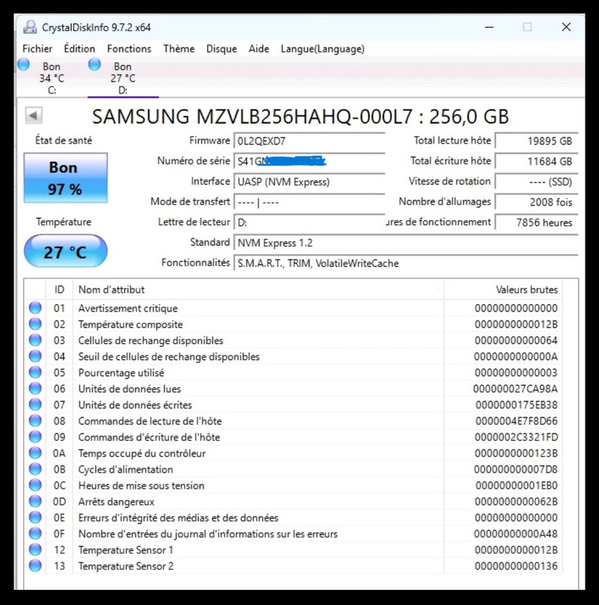
Task: Click the Numéro de série field
Action: (x=309, y=161)
